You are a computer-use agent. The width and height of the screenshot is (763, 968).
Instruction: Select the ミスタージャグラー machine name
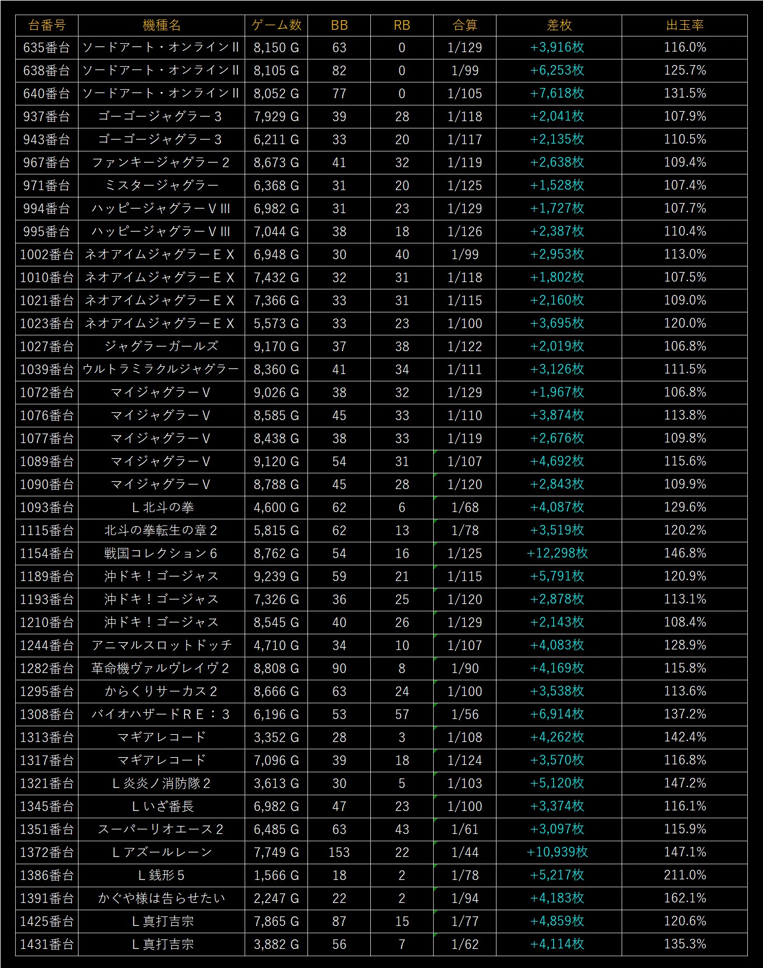(x=162, y=186)
